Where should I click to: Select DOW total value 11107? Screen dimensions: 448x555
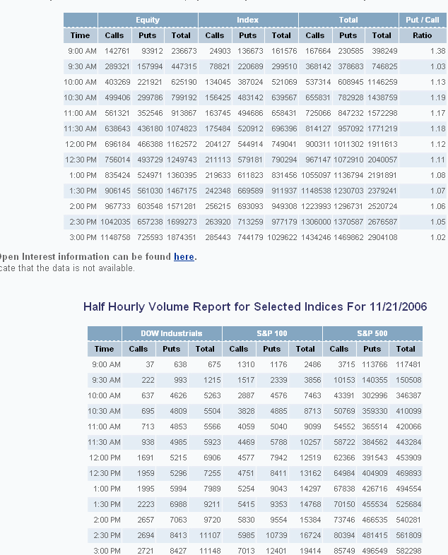pos(210,535)
